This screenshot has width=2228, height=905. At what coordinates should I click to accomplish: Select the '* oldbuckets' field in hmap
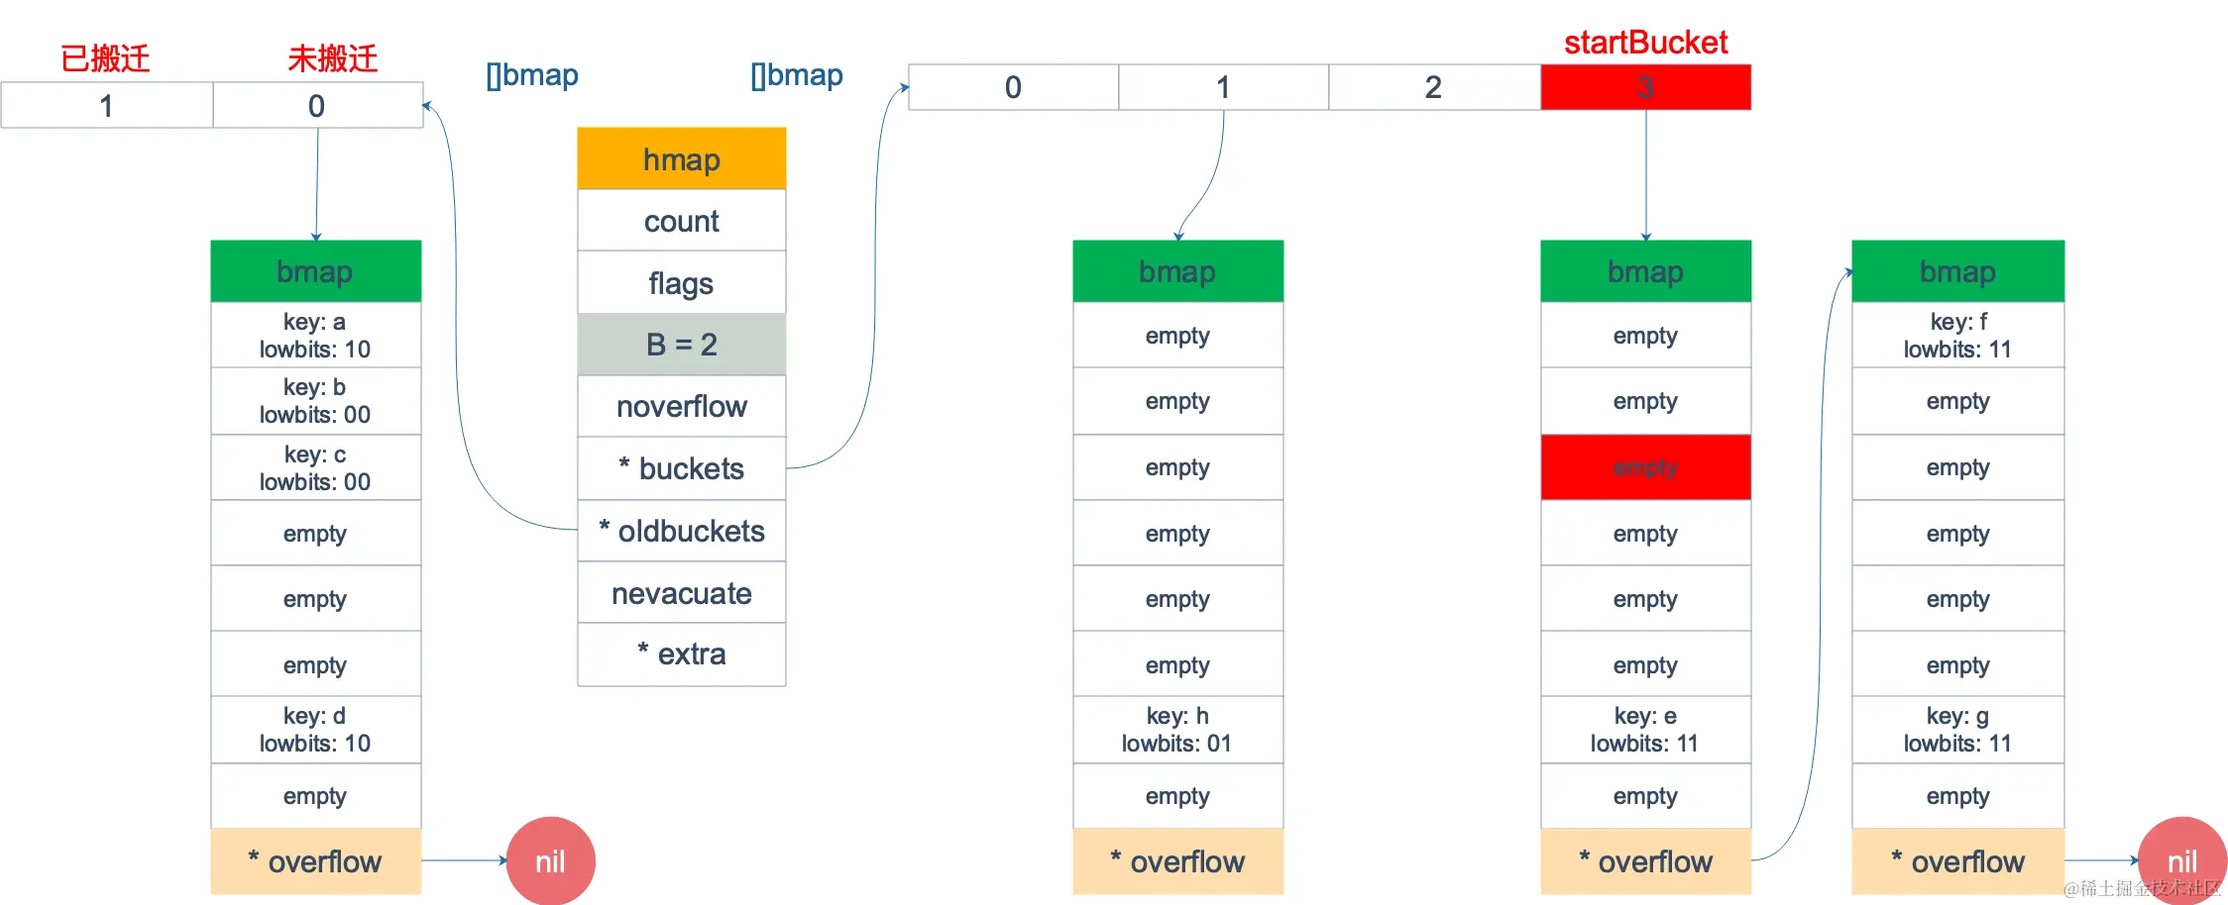(x=682, y=531)
